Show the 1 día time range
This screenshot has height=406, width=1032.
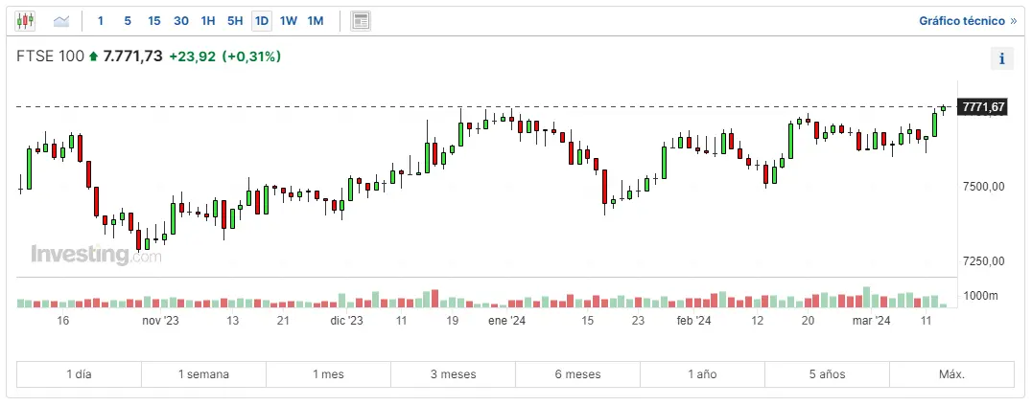click(x=80, y=373)
